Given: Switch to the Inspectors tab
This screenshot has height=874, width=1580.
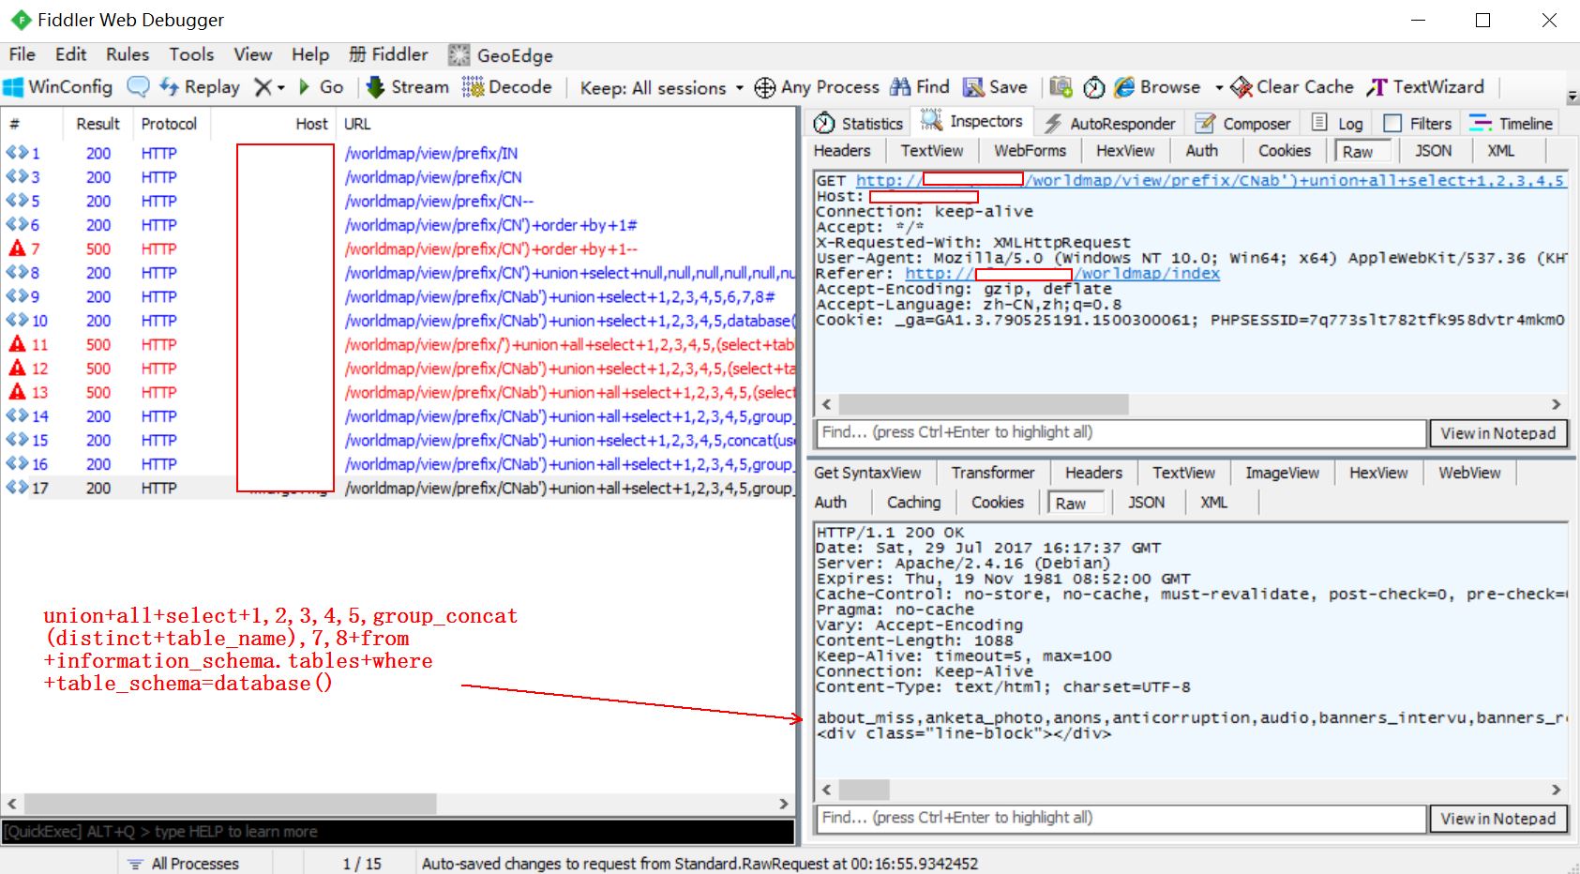Looking at the screenshot, I should pos(972,121).
